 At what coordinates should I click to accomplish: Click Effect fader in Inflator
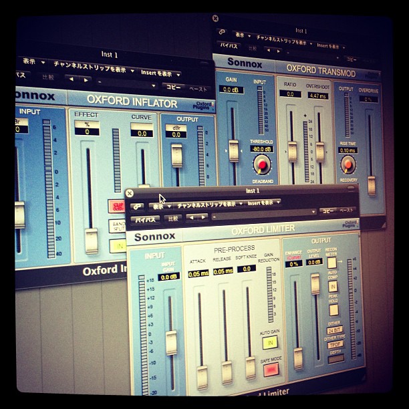pos(92,241)
